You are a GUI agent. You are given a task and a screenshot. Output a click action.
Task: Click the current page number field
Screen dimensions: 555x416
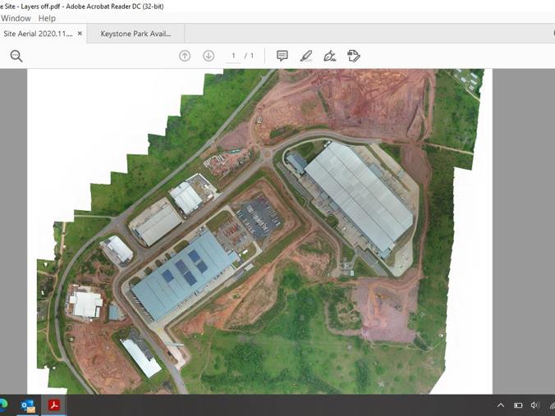[x=234, y=56]
